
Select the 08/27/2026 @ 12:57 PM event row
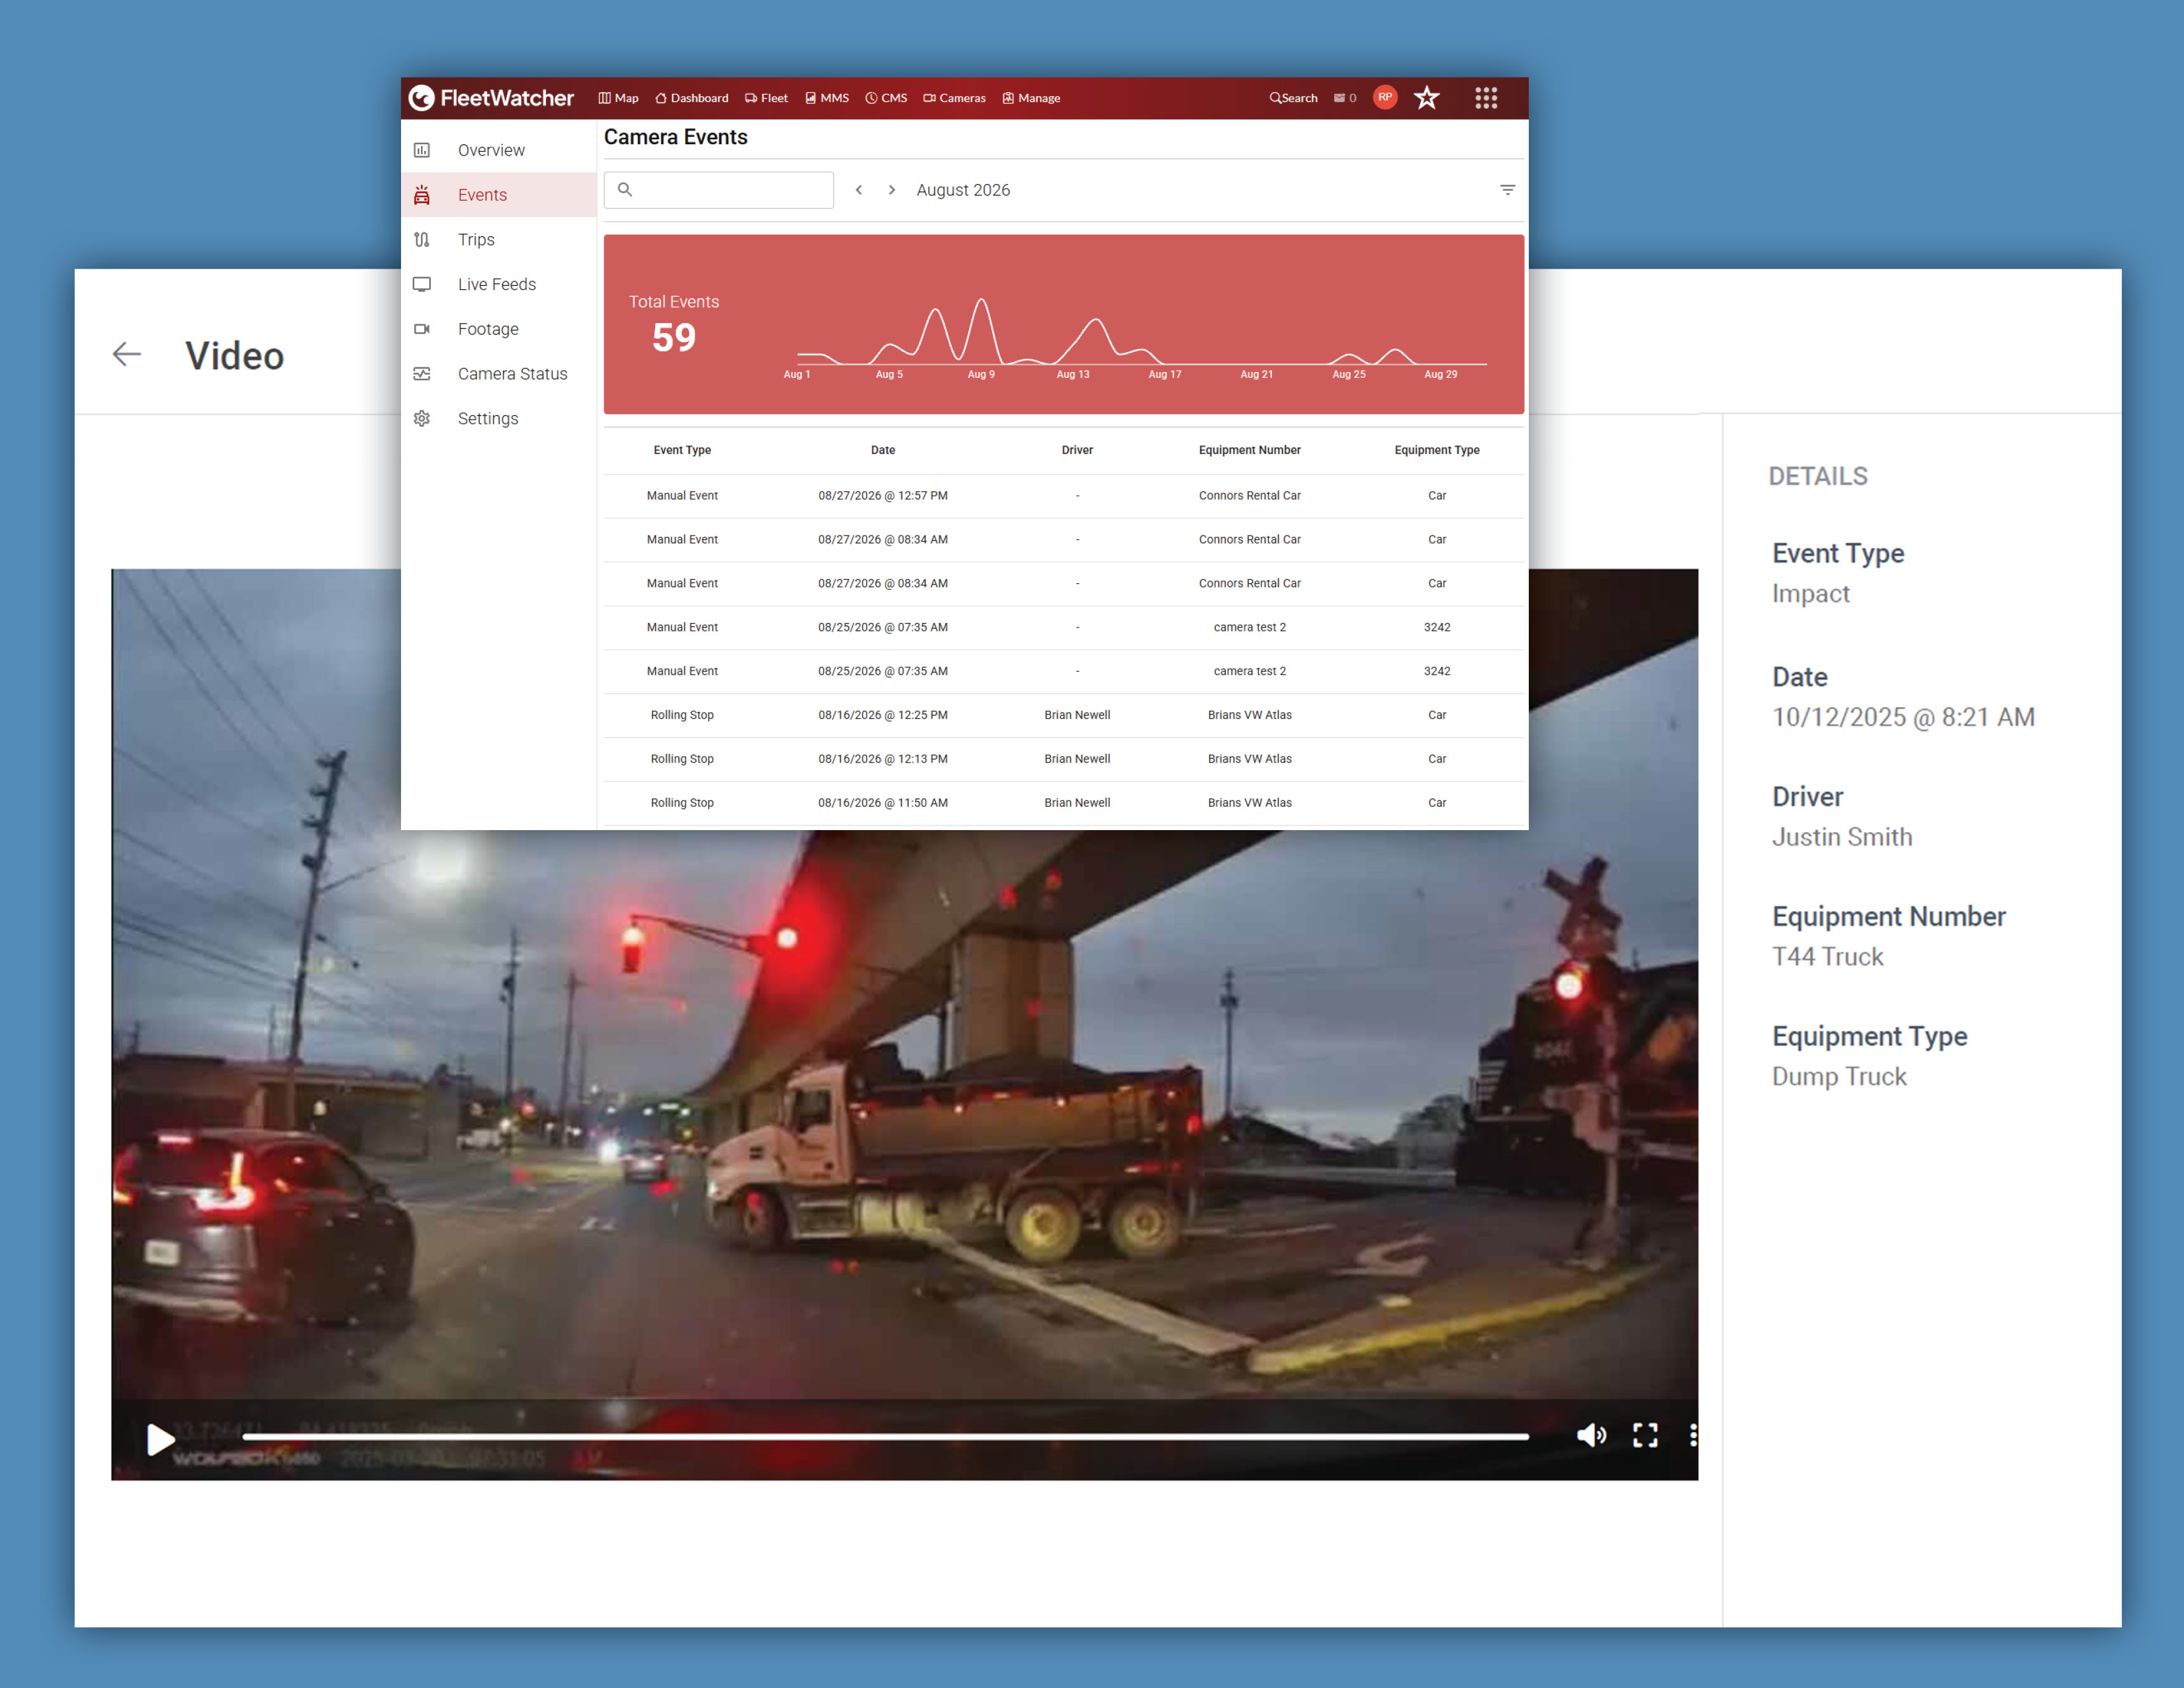[x=1064, y=496]
